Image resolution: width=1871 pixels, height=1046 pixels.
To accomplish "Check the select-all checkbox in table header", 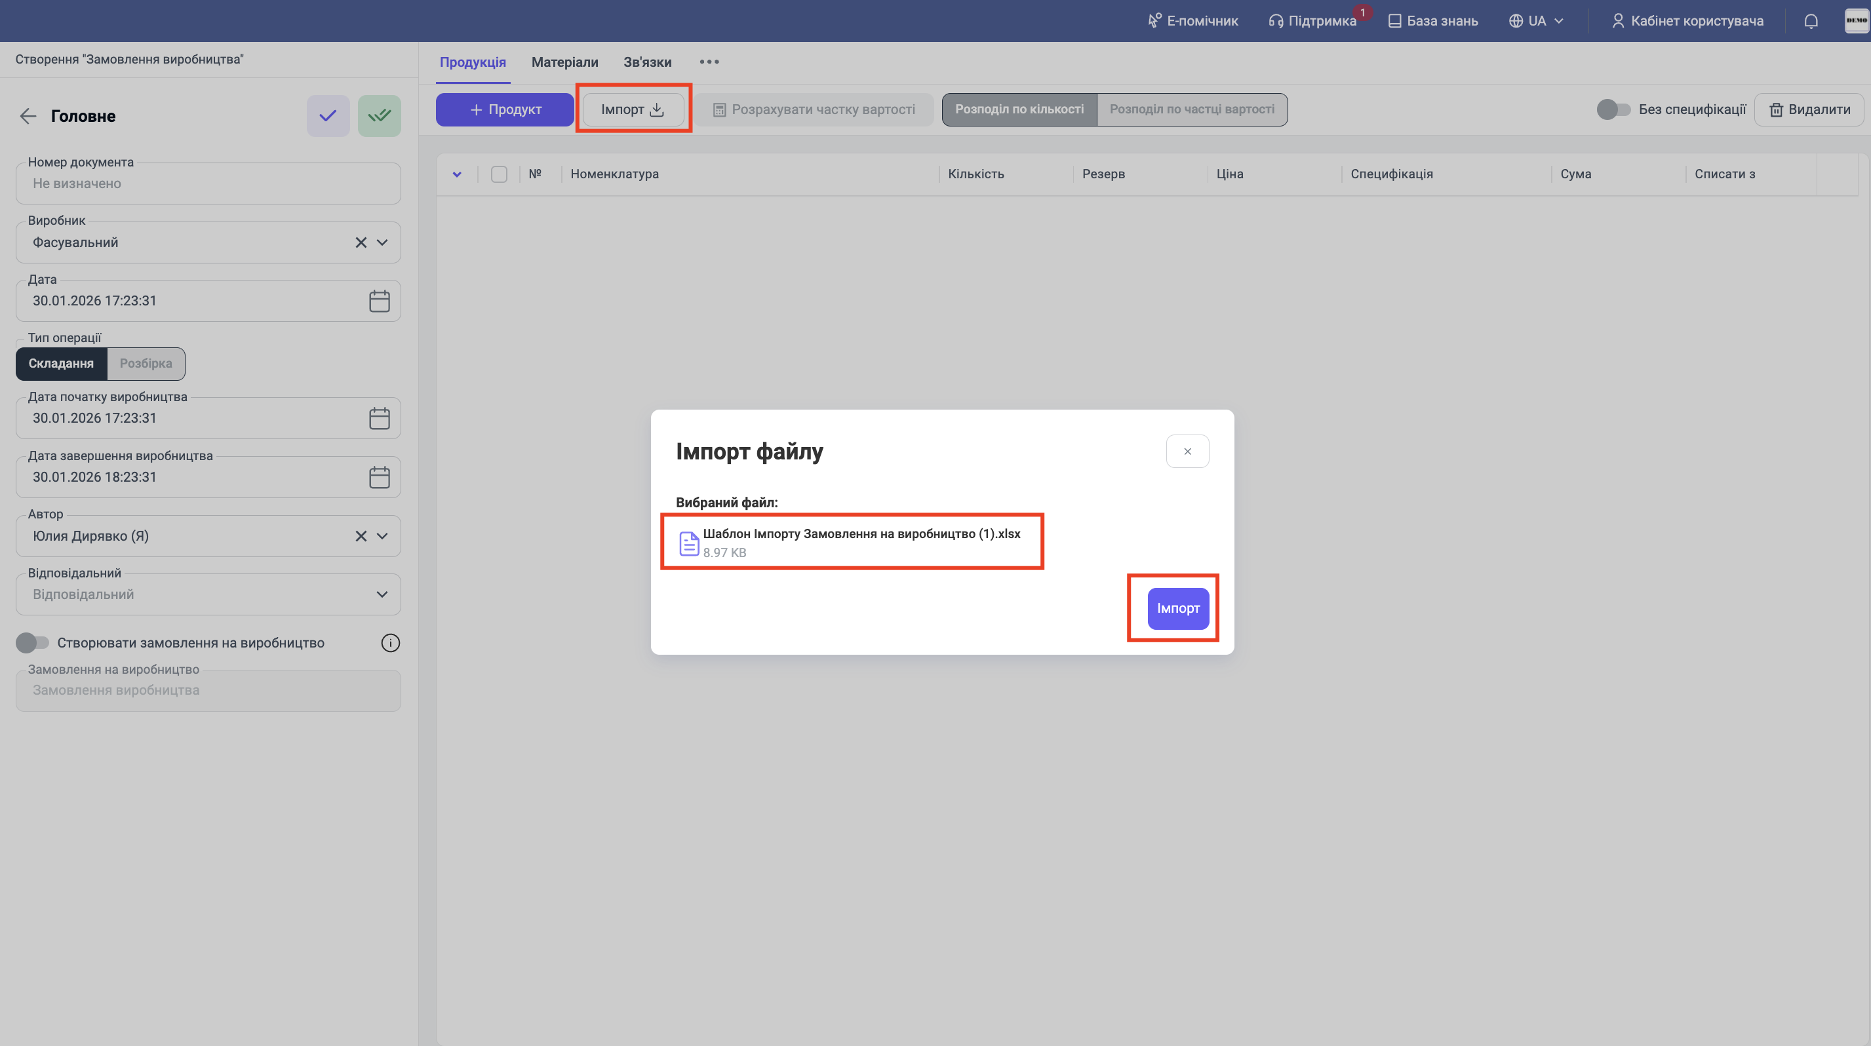I will coord(499,174).
